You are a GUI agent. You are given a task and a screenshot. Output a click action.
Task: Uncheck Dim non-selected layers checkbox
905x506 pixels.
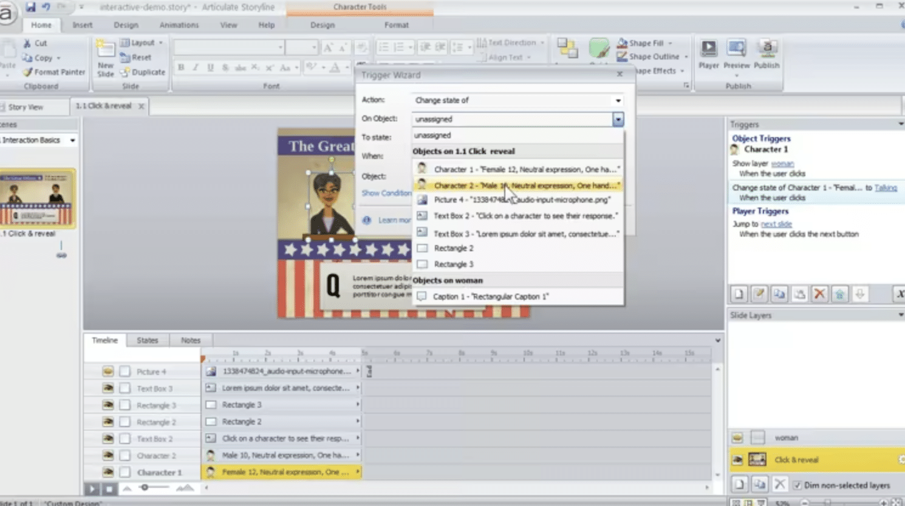797,485
